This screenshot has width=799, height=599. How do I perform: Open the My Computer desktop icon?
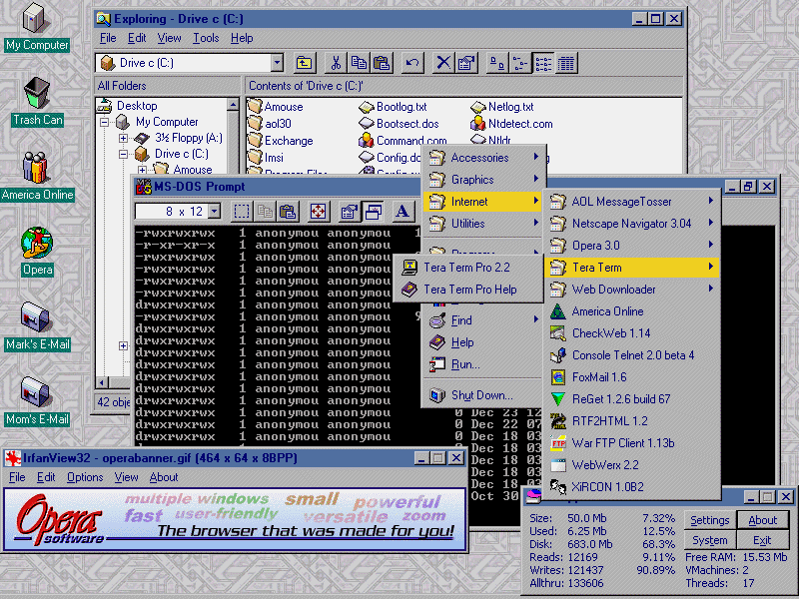tap(37, 28)
